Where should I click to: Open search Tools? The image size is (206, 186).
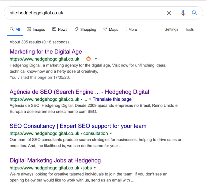tap(189, 29)
